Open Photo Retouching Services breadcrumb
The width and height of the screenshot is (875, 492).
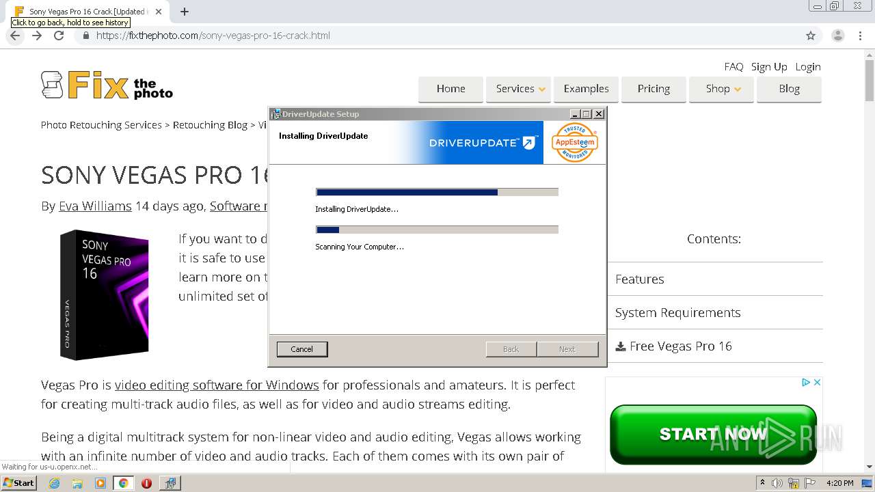(x=101, y=125)
